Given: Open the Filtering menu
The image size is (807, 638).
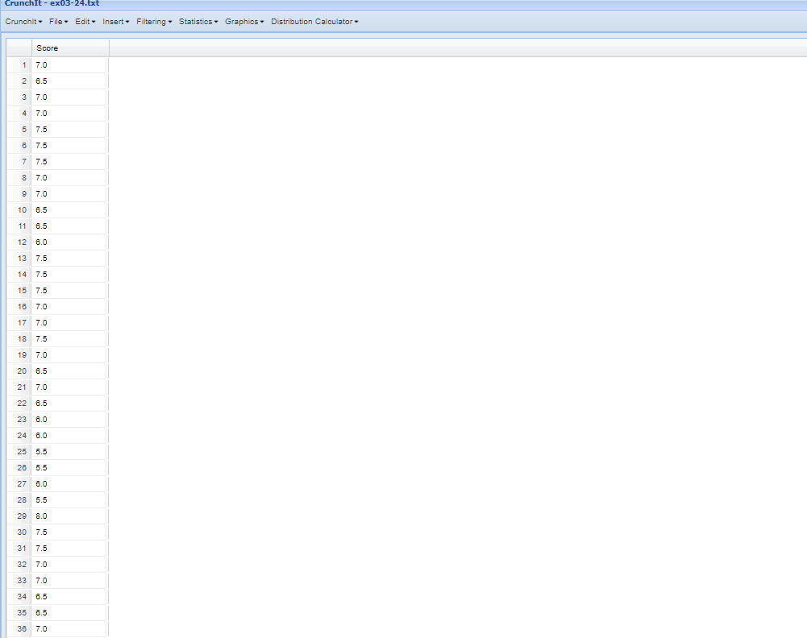Looking at the screenshot, I should click(153, 22).
